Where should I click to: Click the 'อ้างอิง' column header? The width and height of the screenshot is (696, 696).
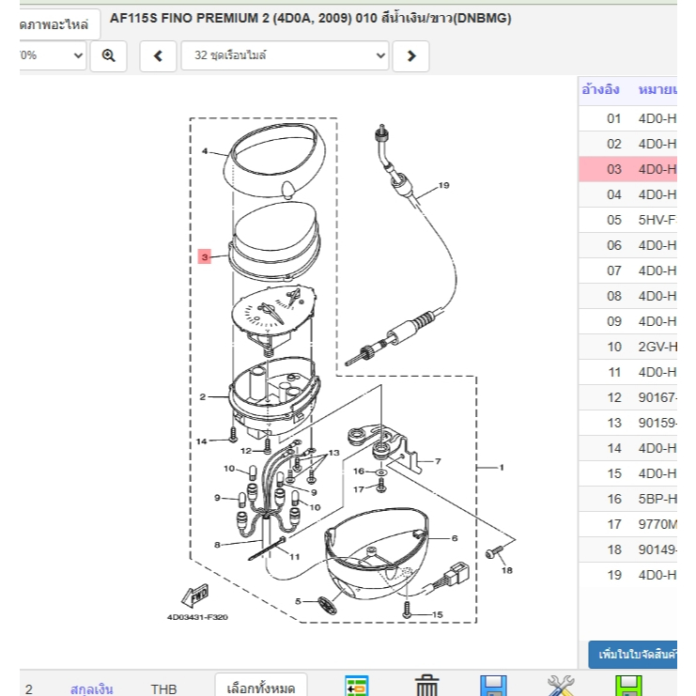tap(600, 89)
